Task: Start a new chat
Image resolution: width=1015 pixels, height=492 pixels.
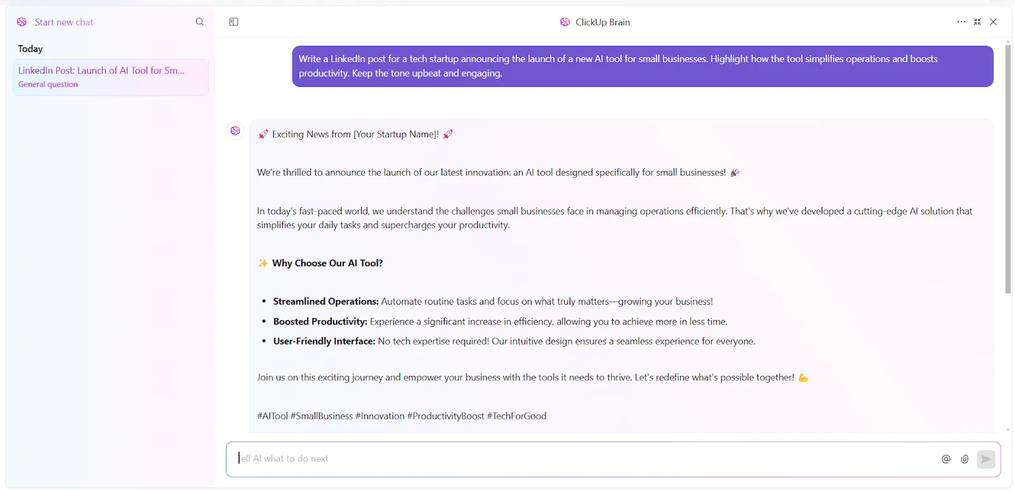Action: pyautogui.click(x=63, y=22)
